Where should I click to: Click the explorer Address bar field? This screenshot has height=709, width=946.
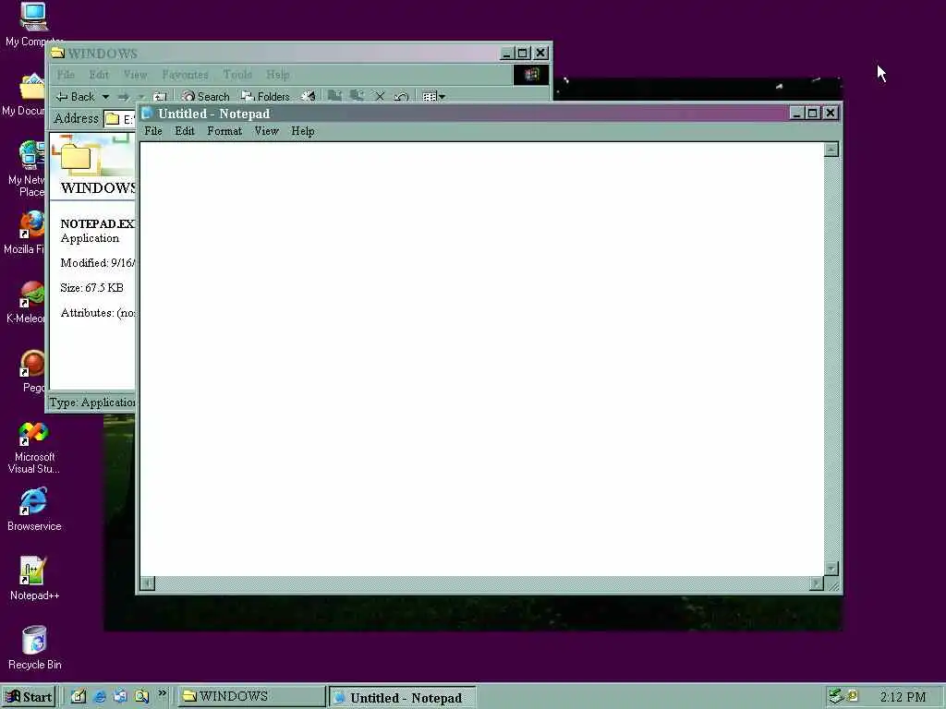click(x=119, y=119)
